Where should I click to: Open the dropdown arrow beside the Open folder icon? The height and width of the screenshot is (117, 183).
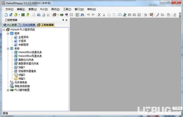19,15
